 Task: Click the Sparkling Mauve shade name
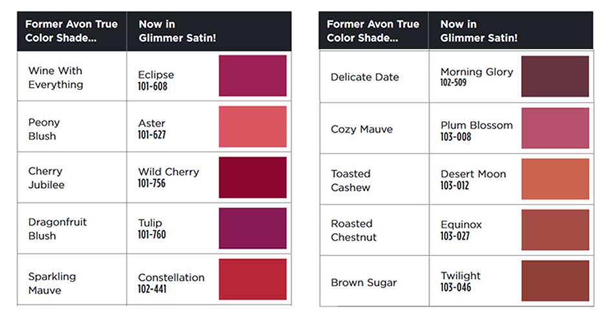pyautogui.click(x=52, y=284)
